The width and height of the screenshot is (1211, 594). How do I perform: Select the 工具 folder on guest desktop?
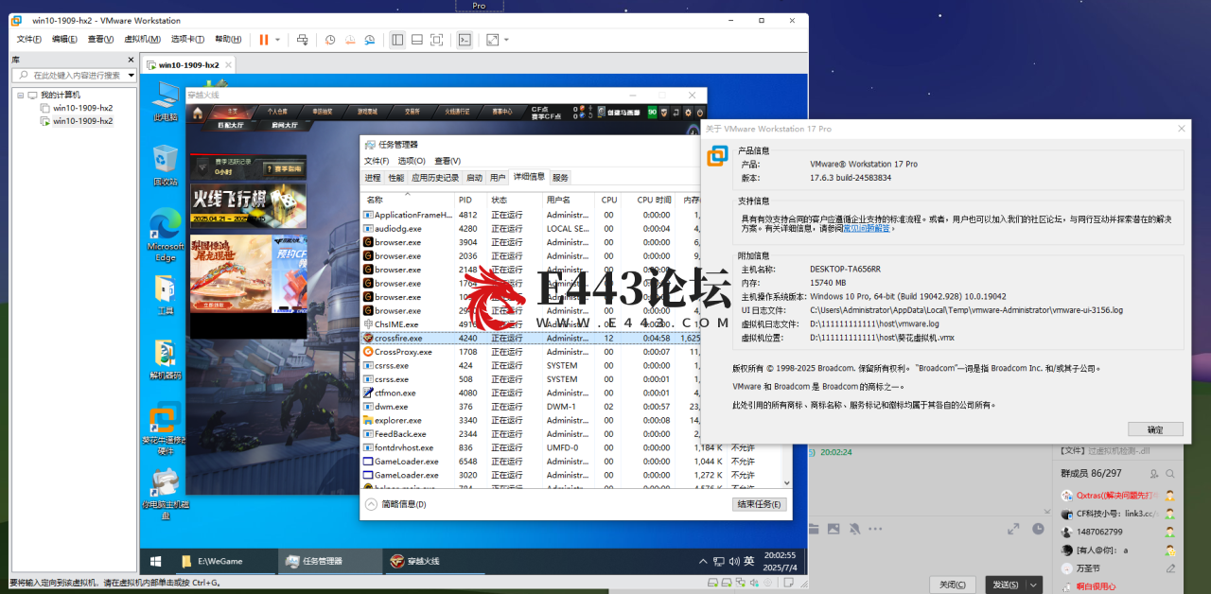[x=166, y=295]
